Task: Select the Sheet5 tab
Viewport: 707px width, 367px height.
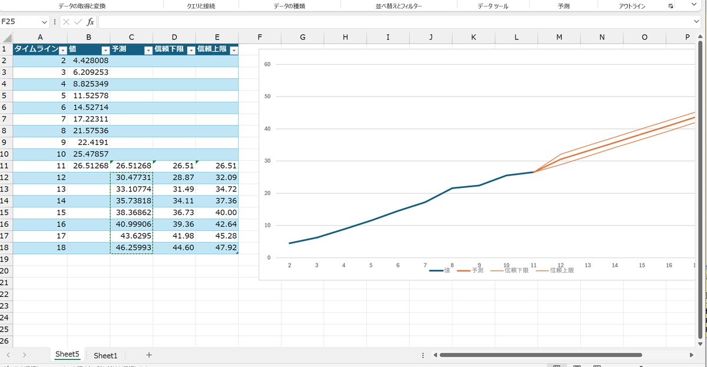Action: coord(67,355)
